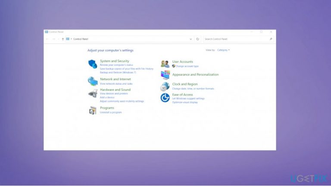Open System and Security heading link
The width and height of the screenshot is (331, 186).
[x=114, y=61]
